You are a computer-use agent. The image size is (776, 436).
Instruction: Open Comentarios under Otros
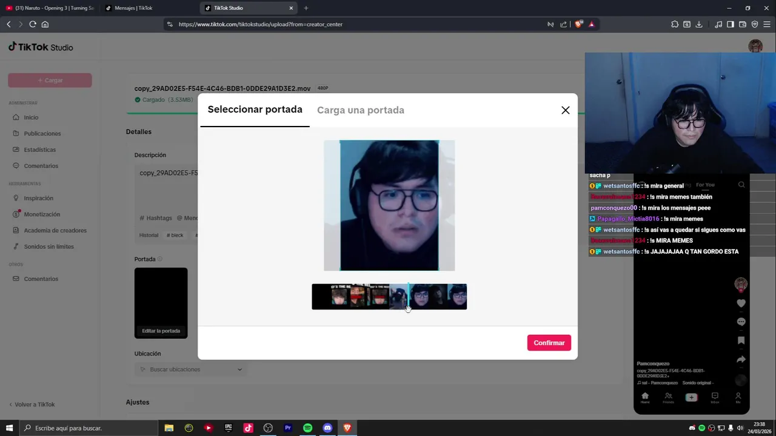click(x=41, y=279)
